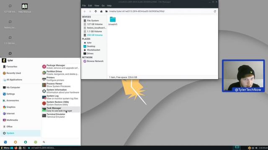Select Favourites category in menu
Screen dimensions: 268x150
(x=21, y=67)
